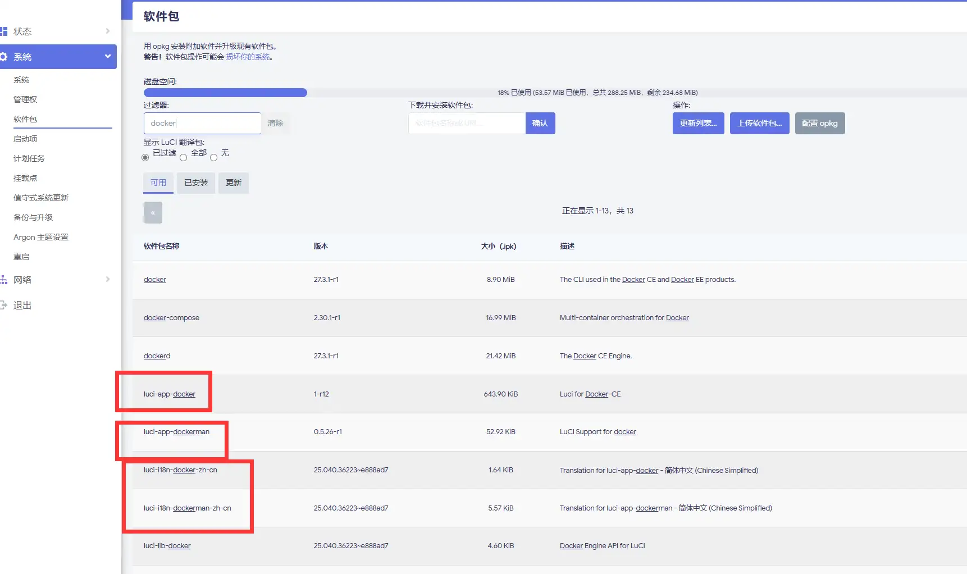
Task: Click the 上传软件包 button
Action: pos(759,123)
